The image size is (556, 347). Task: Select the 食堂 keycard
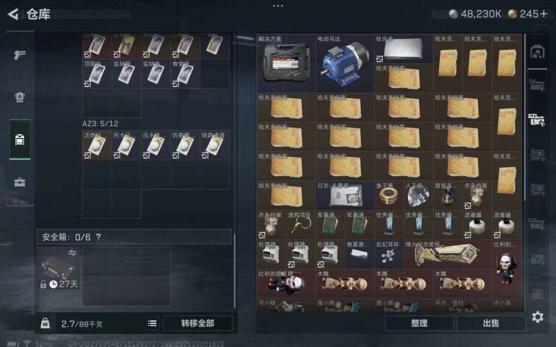coord(185,74)
